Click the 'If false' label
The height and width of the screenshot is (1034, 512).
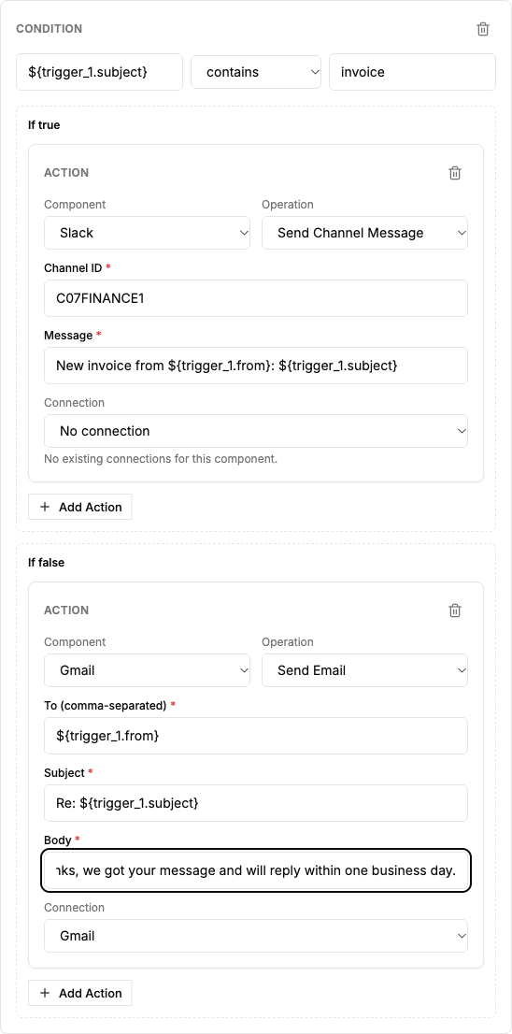coord(46,563)
